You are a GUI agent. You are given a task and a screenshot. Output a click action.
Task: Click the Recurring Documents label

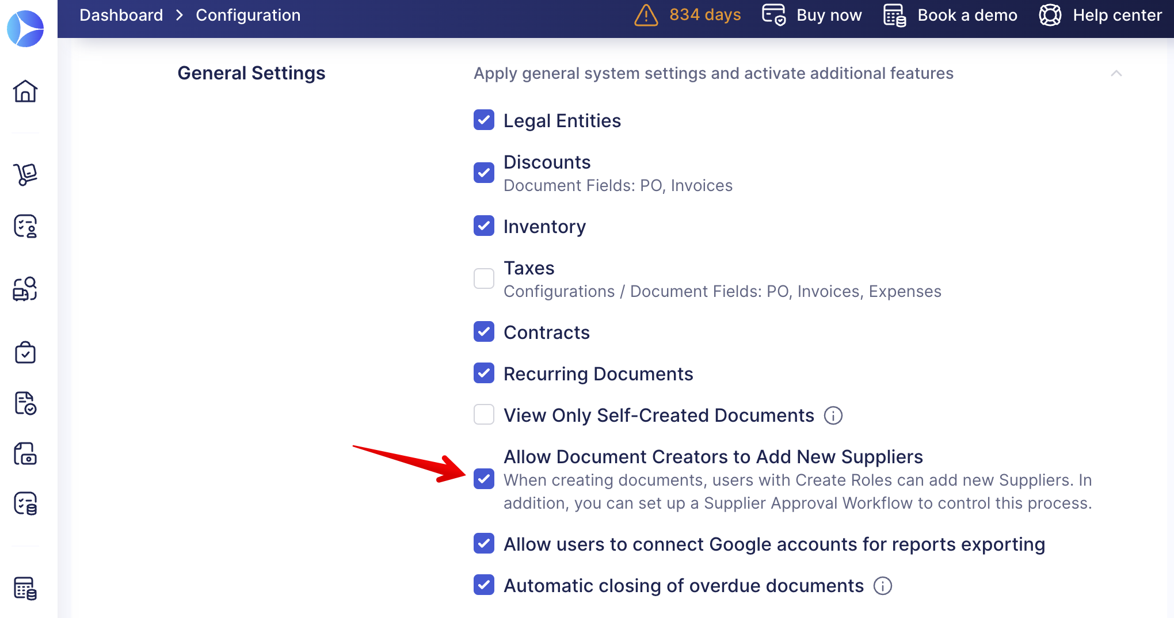coord(599,374)
